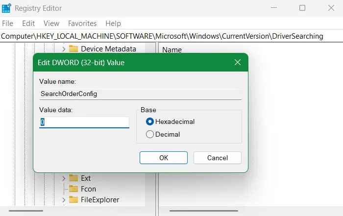343x216 pixels.
Task: Close the Edit DWORD dialog
Action: (238, 63)
